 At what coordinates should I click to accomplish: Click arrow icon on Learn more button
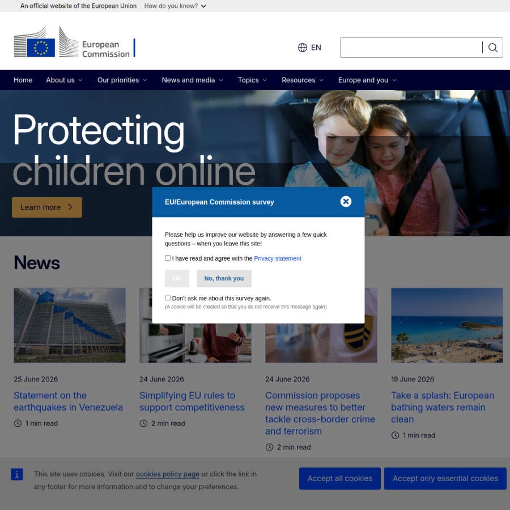coord(70,207)
